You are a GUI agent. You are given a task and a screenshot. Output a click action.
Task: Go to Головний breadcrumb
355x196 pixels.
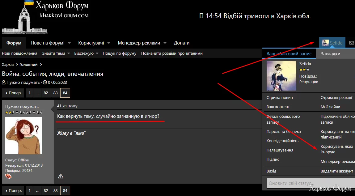coord(28,65)
